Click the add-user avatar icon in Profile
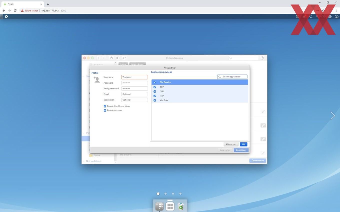The image size is (340, 212). (97, 80)
